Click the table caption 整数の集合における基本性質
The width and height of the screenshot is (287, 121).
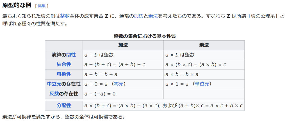[145, 36]
